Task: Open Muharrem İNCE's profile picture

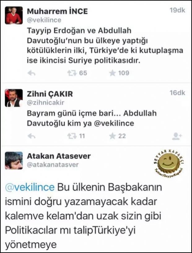Action: click(x=14, y=15)
